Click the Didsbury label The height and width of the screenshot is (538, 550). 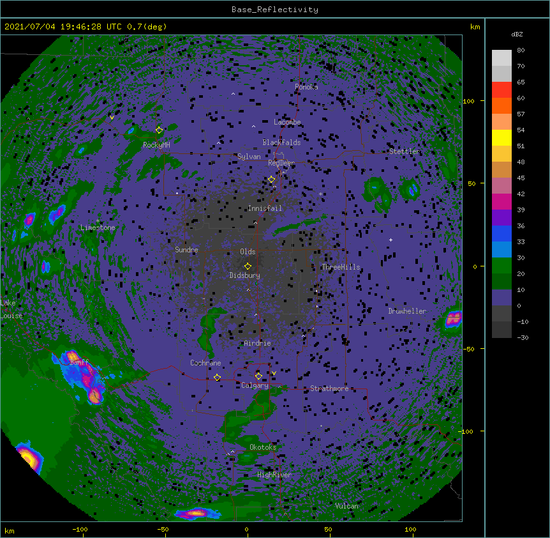[x=245, y=275]
